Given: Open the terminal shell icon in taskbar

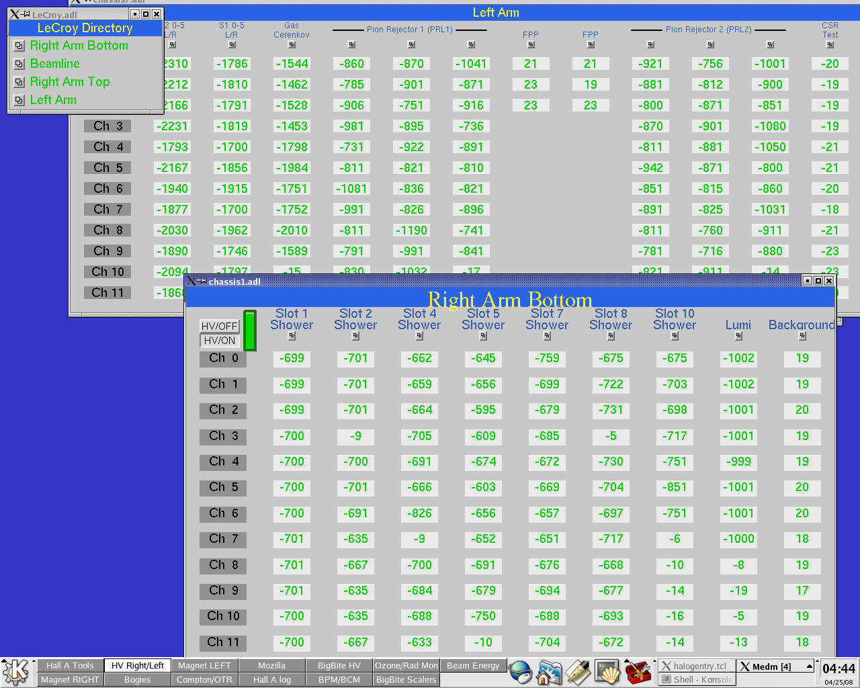Looking at the screenshot, I should 607,673.
